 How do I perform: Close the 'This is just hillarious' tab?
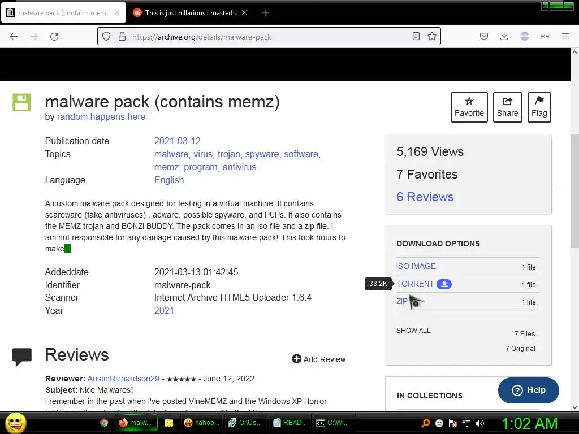[244, 12]
